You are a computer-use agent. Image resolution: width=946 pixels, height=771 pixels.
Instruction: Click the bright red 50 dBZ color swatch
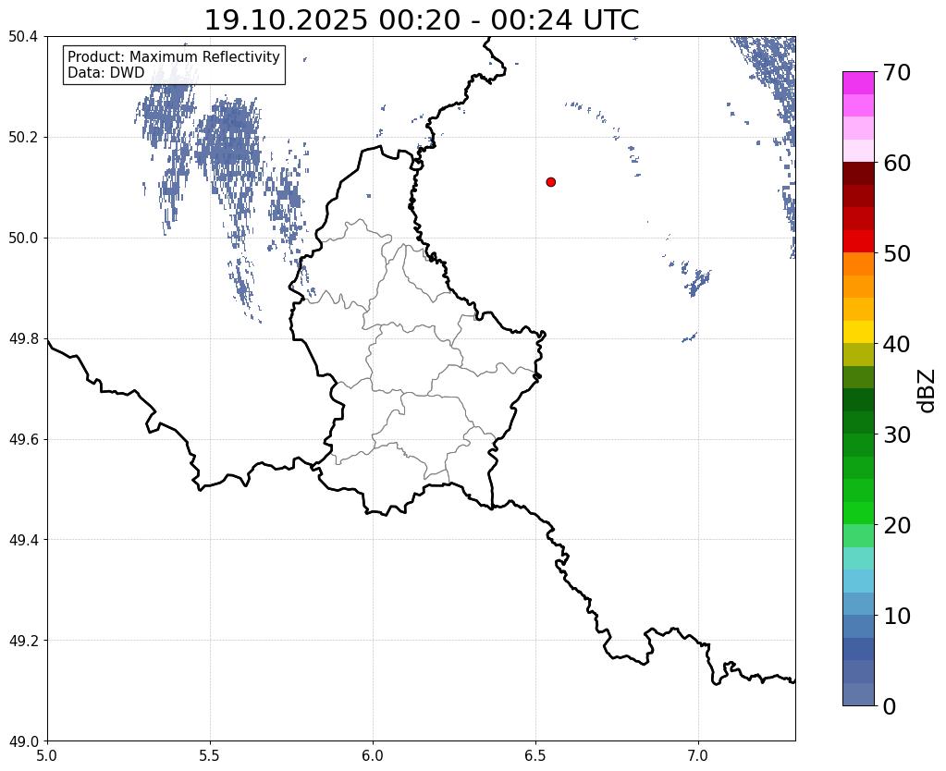point(858,241)
